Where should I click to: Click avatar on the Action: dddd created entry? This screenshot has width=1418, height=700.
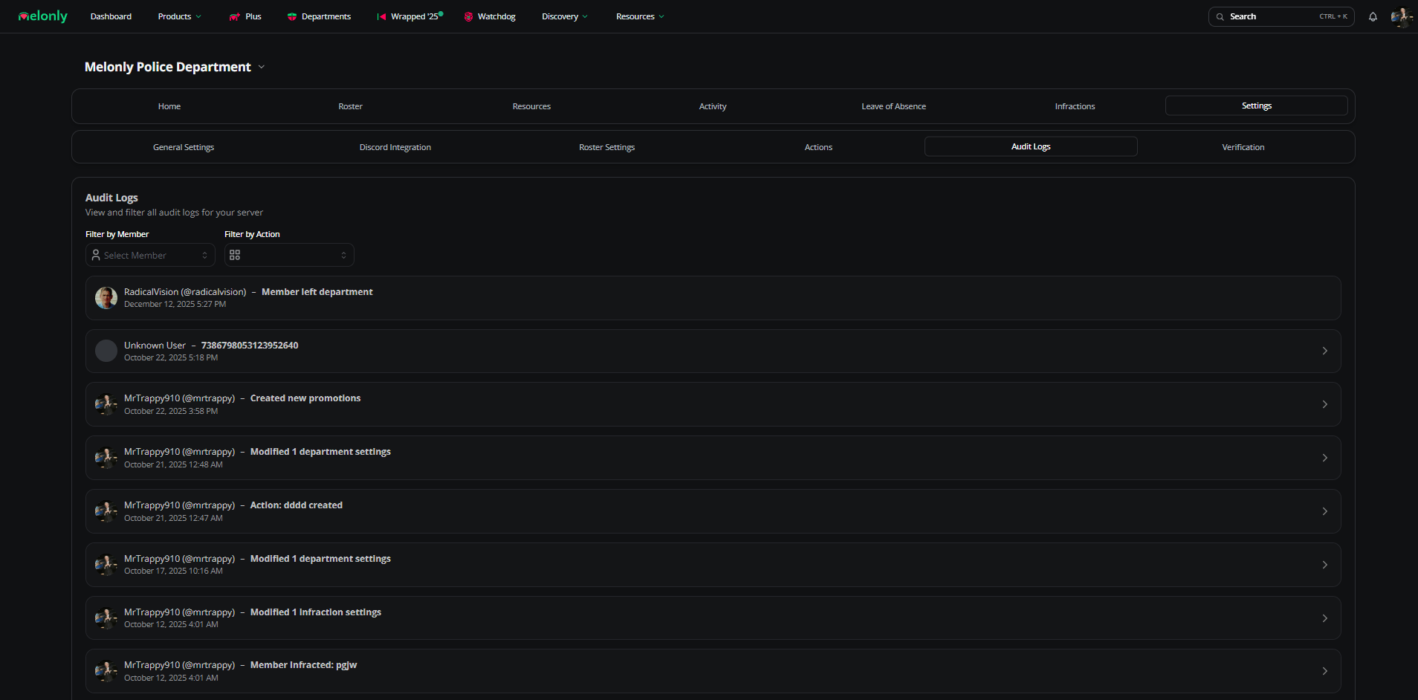coord(106,511)
